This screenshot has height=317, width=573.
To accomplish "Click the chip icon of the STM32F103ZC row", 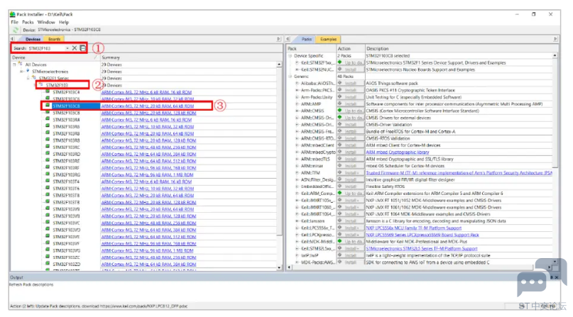I will pos(48,257).
